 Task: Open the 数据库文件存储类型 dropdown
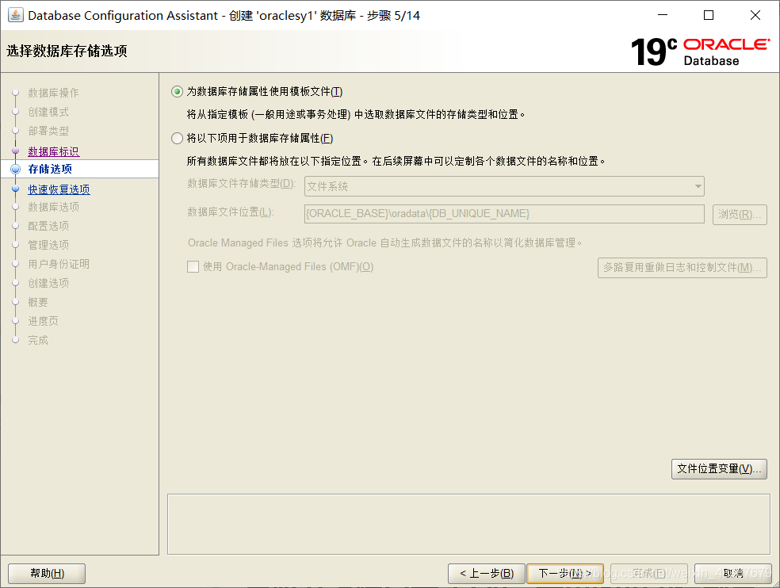(x=504, y=186)
